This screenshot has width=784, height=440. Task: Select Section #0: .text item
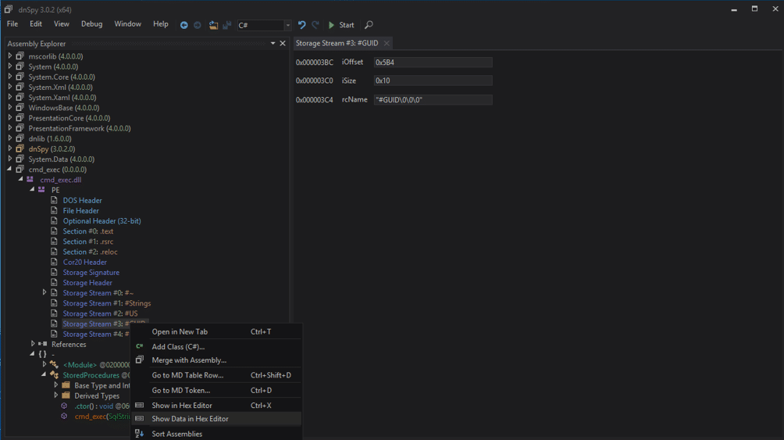coord(88,231)
